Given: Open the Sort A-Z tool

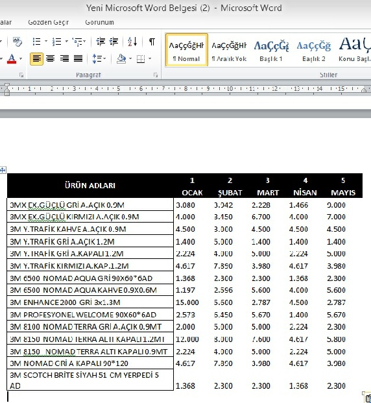Looking at the screenshot, I should 132,42.
